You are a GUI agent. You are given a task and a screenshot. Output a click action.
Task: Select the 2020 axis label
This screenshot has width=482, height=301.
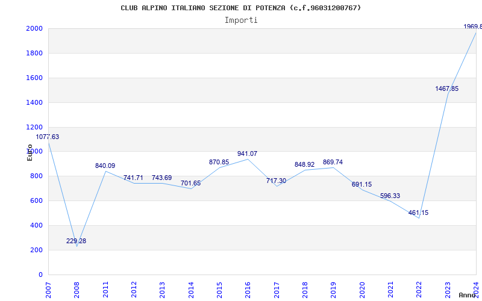click(x=362, y=290)
